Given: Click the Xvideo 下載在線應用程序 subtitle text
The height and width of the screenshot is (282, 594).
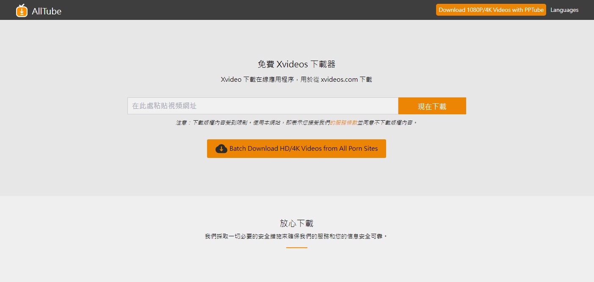Looking at the screenshot, I should tap(296, 79).
